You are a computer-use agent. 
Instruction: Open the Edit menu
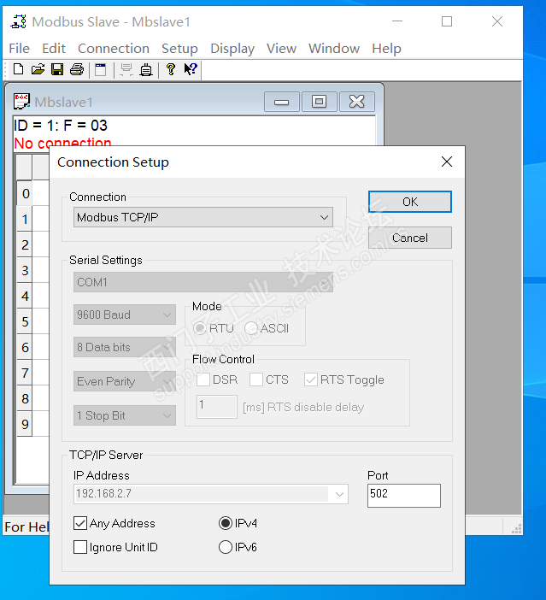click(54, 48)
